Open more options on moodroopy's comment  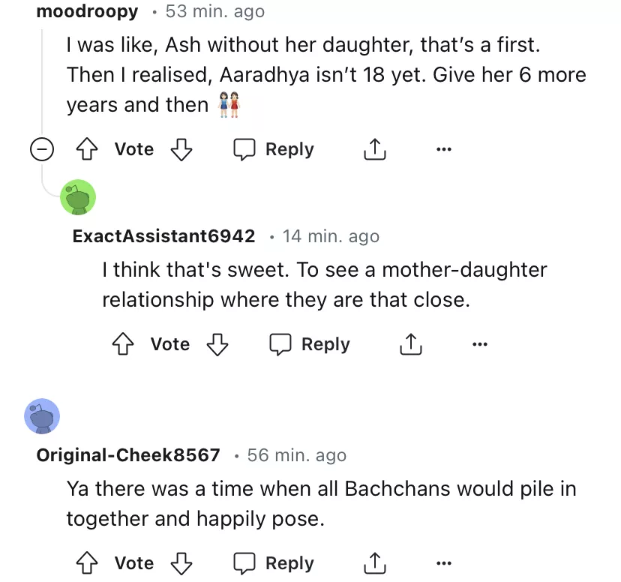444,150
